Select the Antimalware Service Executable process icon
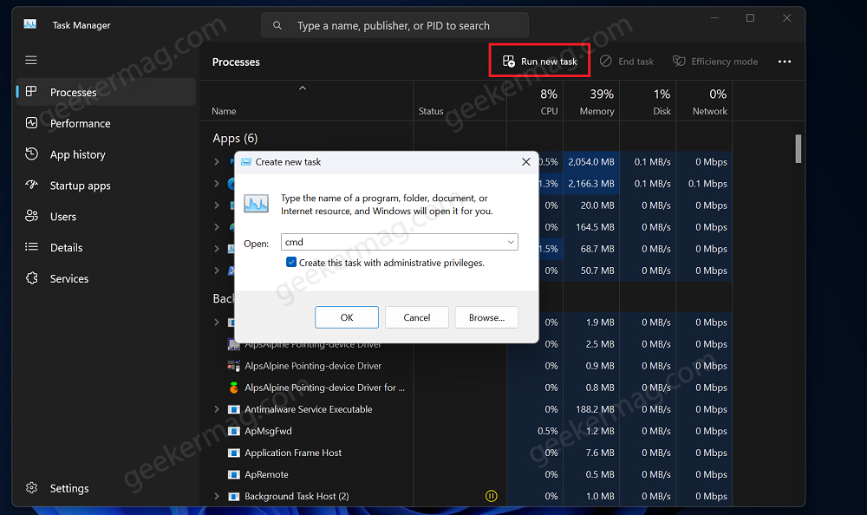Viewport: 867px width, 515px height. tap(234, 409)
